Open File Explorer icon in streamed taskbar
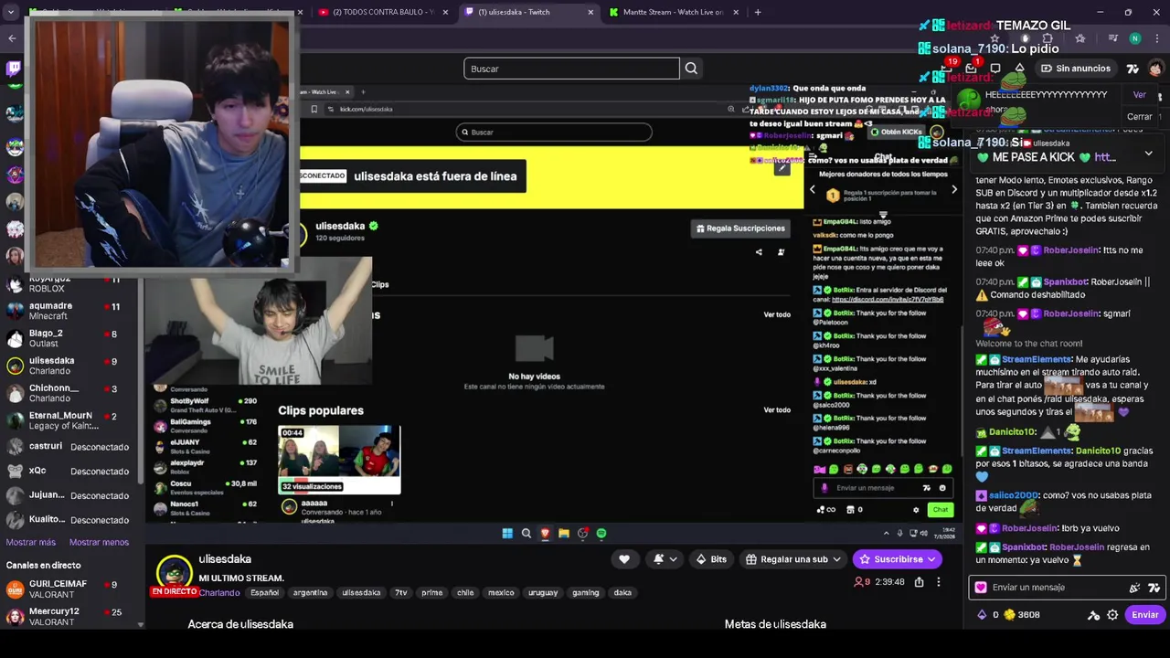This screenshot has height=658, width=1170. [564, 534]
